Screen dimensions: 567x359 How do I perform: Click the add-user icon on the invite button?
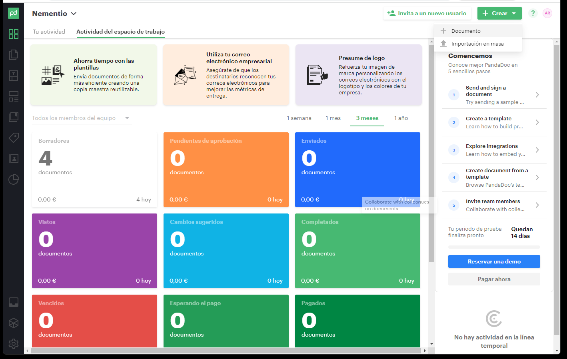point(391,13)
